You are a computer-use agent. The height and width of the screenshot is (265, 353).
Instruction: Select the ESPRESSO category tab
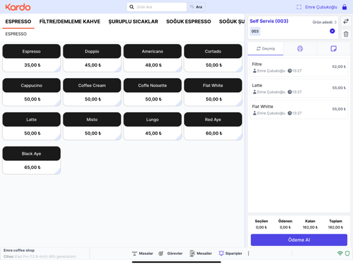click(x=19, y=21)
